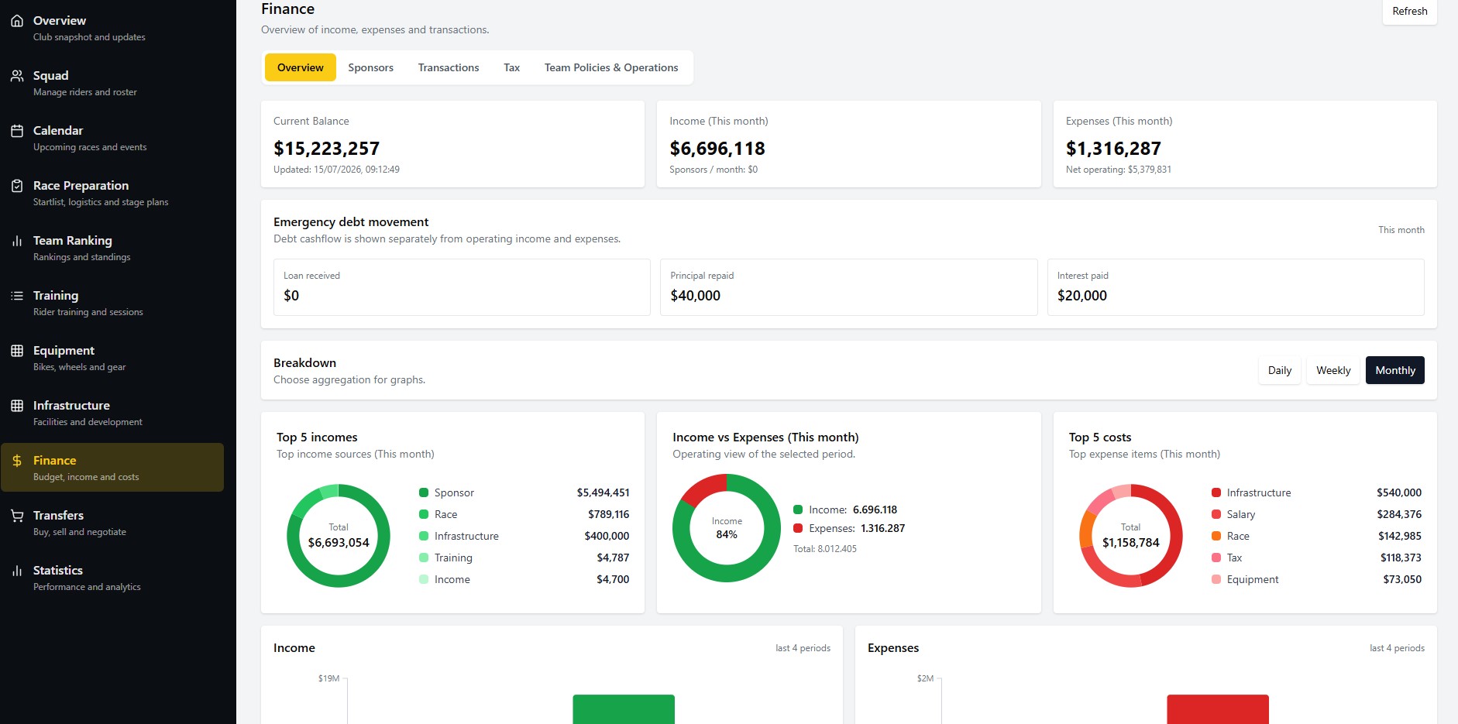Click the Loan received $0 value

tap(291, 296)
